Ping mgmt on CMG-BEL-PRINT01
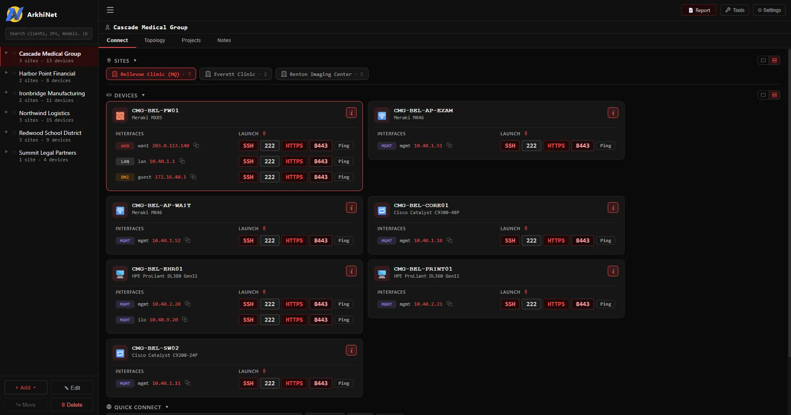This screenshot has height=415, width=791. (606, 304)
